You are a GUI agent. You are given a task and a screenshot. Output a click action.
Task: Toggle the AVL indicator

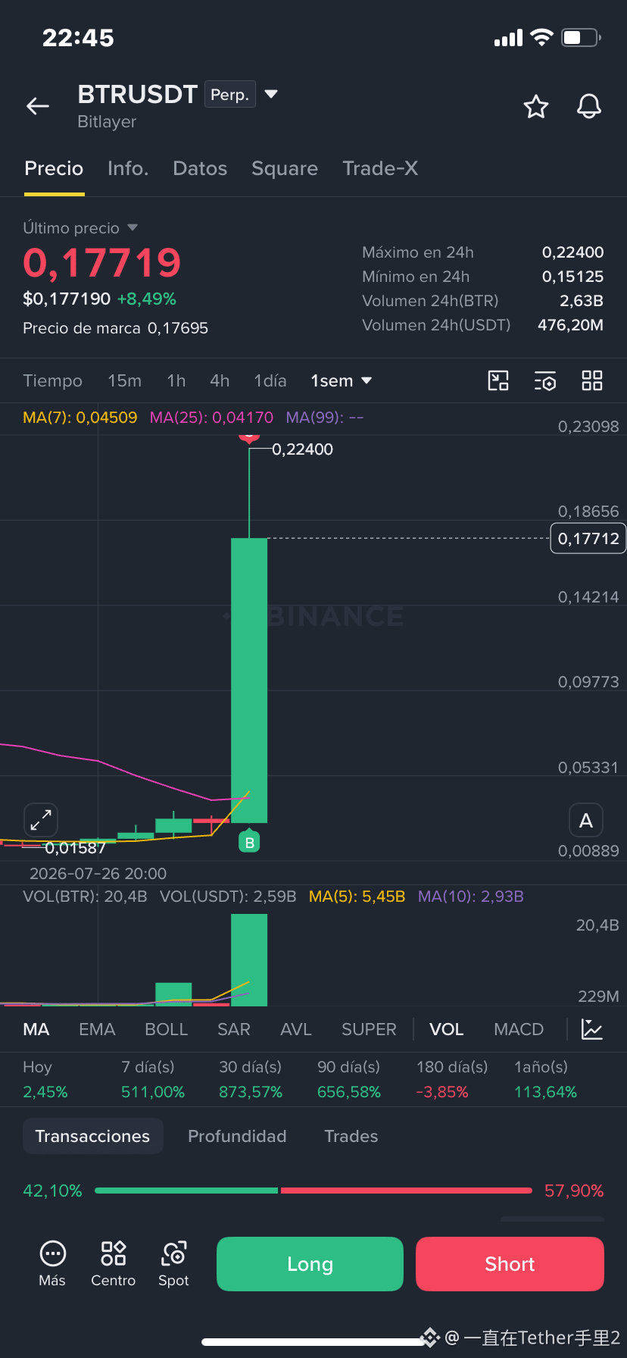click(x=295, y=1029)
